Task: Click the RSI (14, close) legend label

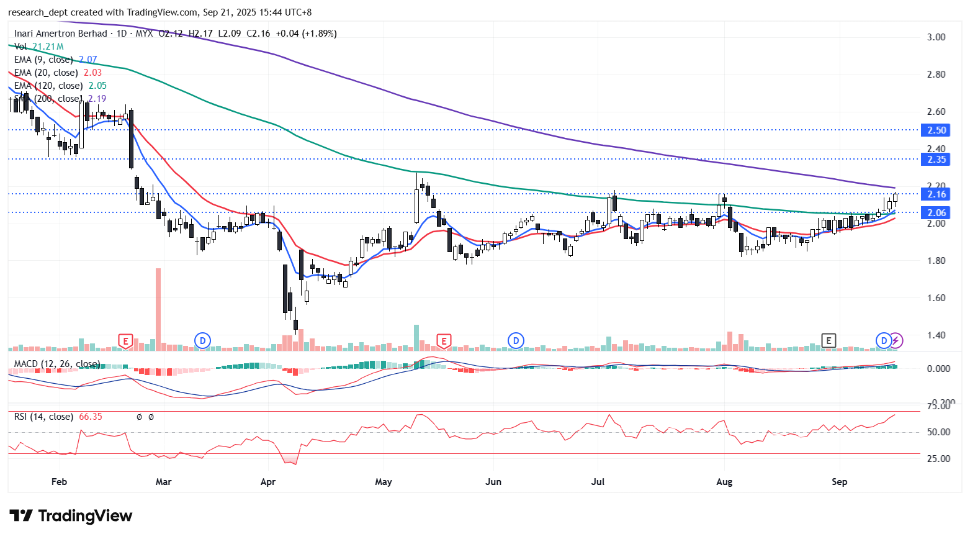Action: click(x=43, y=417)
